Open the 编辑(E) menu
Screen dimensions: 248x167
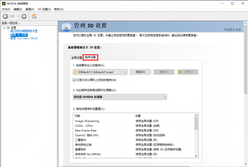pyautogui.click(x=18, y=9)
